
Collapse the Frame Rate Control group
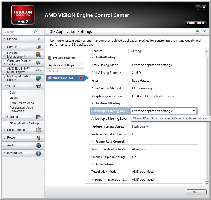(92, 142)
